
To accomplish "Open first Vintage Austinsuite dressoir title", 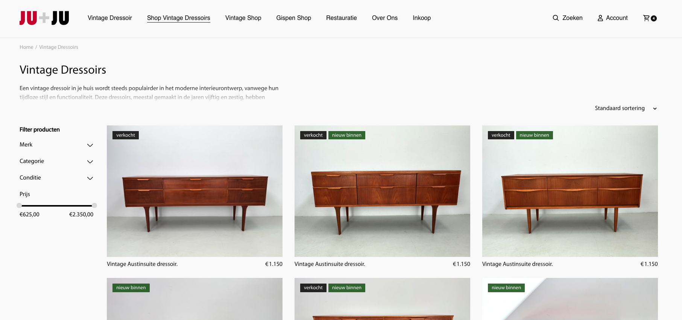I will pos(142,264).
